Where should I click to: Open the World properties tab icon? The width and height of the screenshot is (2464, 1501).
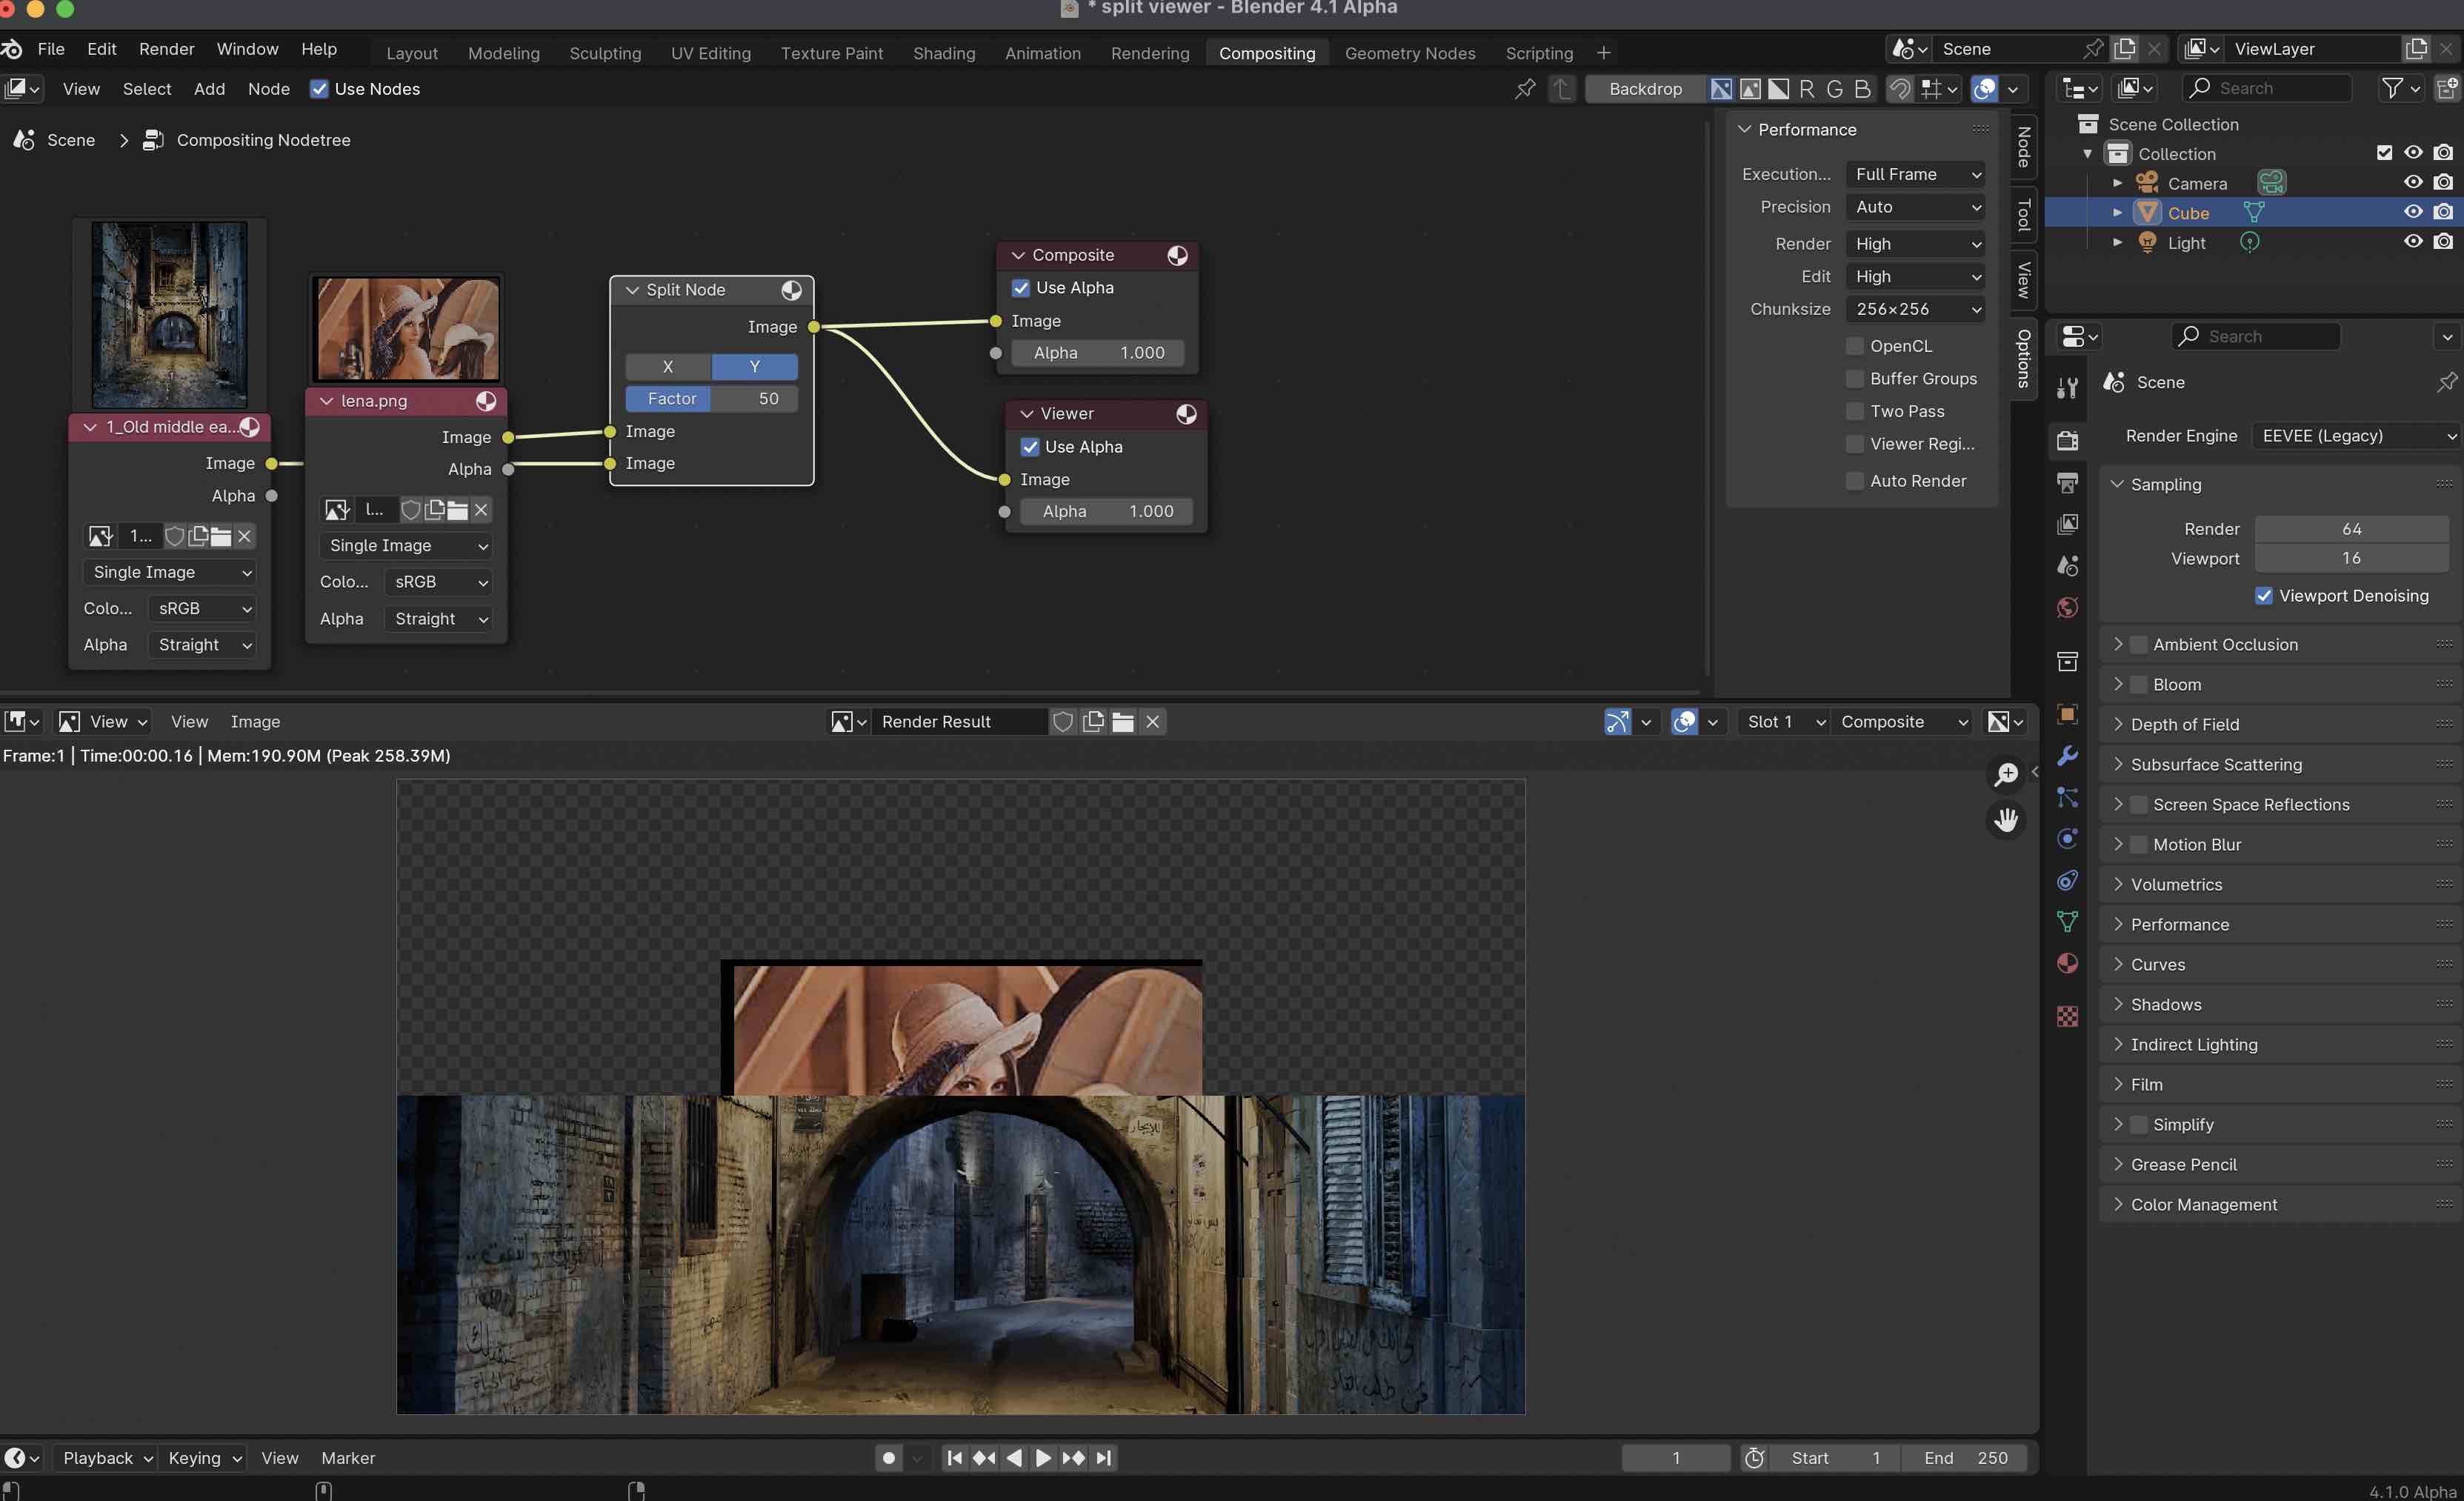[2067, 607]
